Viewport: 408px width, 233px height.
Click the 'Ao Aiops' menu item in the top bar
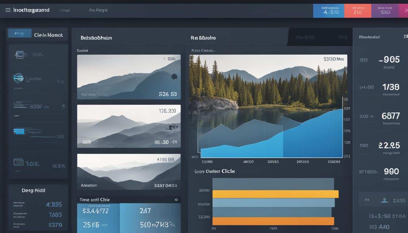[x=98, y=10]
